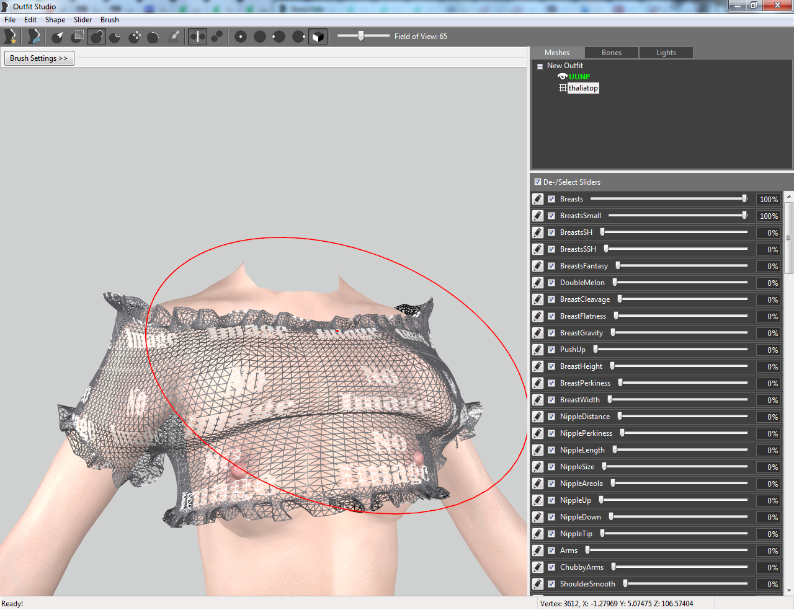794x610 pixels.
Task: Uncheck the BreastsFantasy checkbox
Action: coord(551,266)
